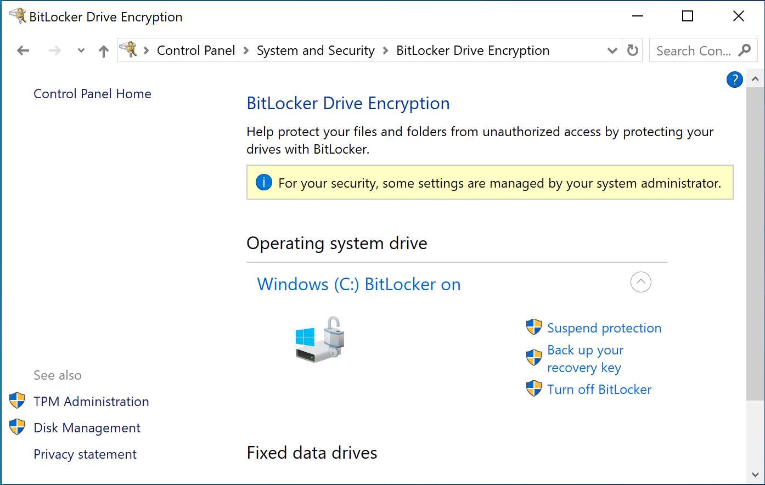
Task: Click the info icon in the yellow notice banner
Action: (x=264, y=182)
